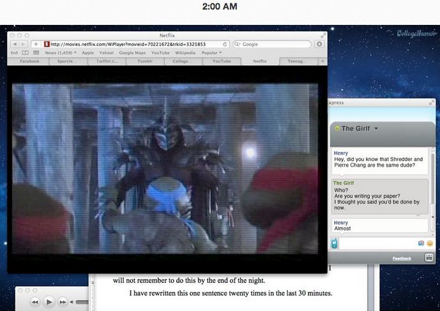Click the Safari add bookmark plus button

tap(36, 44)
